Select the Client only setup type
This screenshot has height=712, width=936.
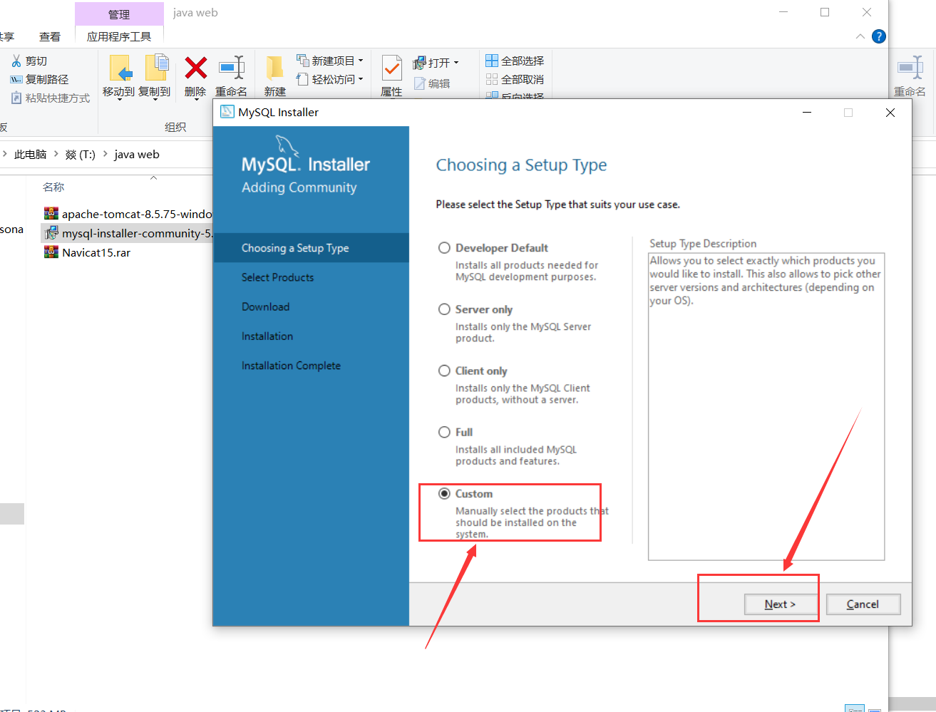click(444, 371)
